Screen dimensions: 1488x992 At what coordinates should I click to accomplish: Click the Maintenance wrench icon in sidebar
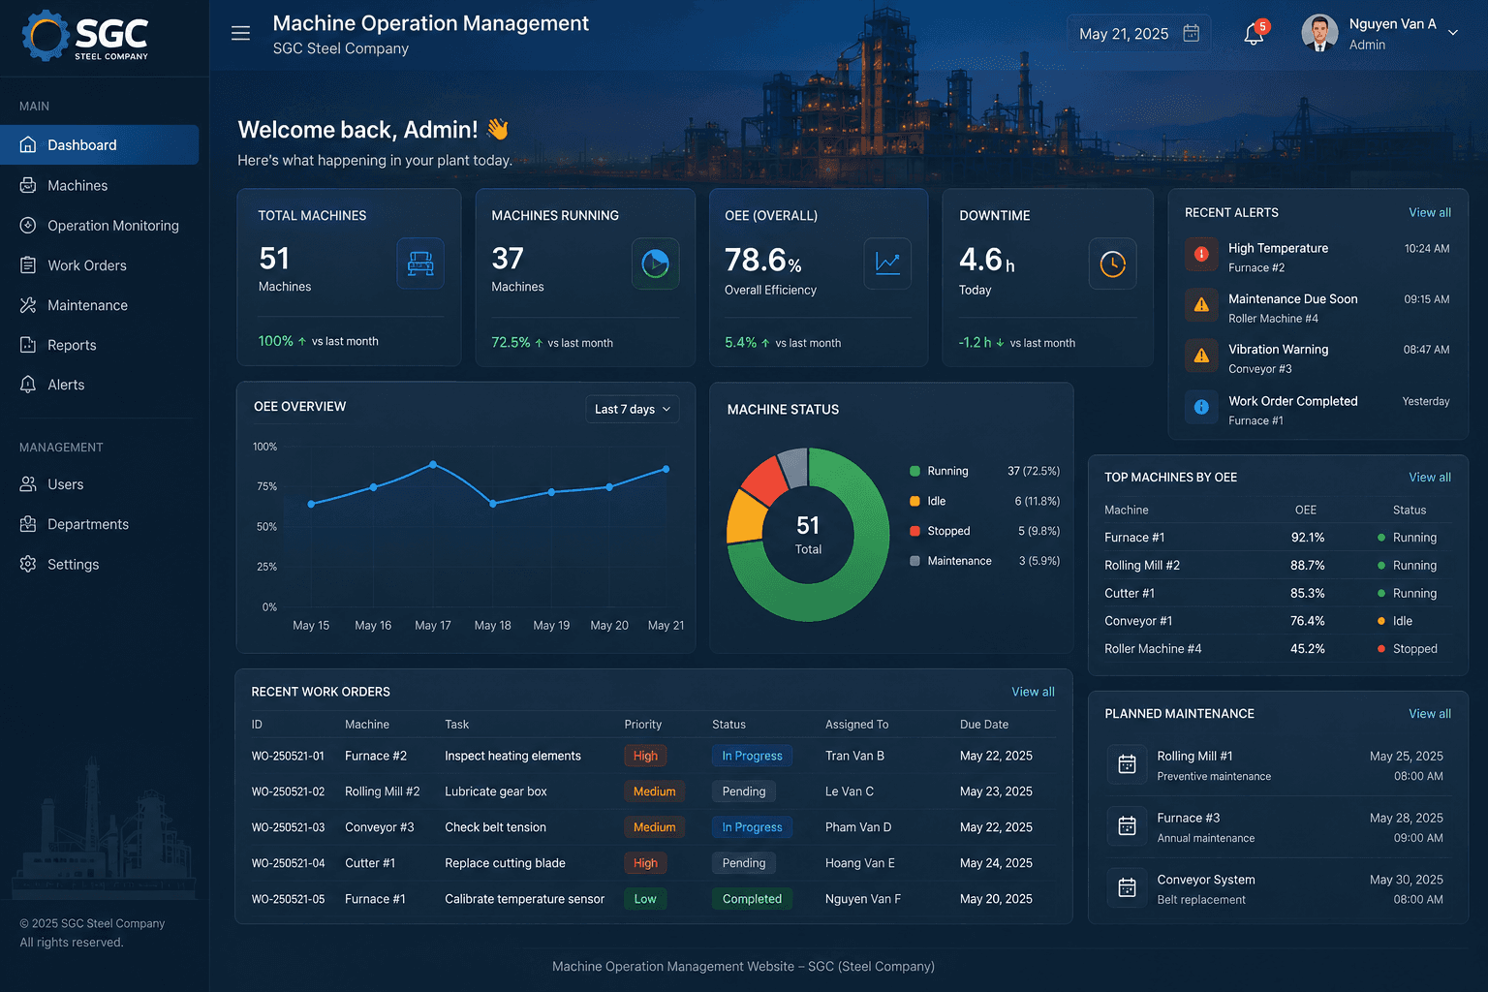(x=28, y=305)
